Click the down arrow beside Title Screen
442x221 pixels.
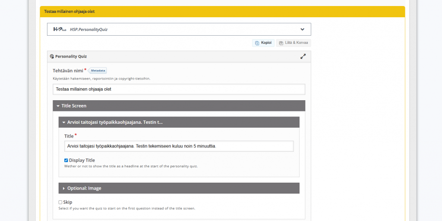pyautogui.click(x=58, y=106)
